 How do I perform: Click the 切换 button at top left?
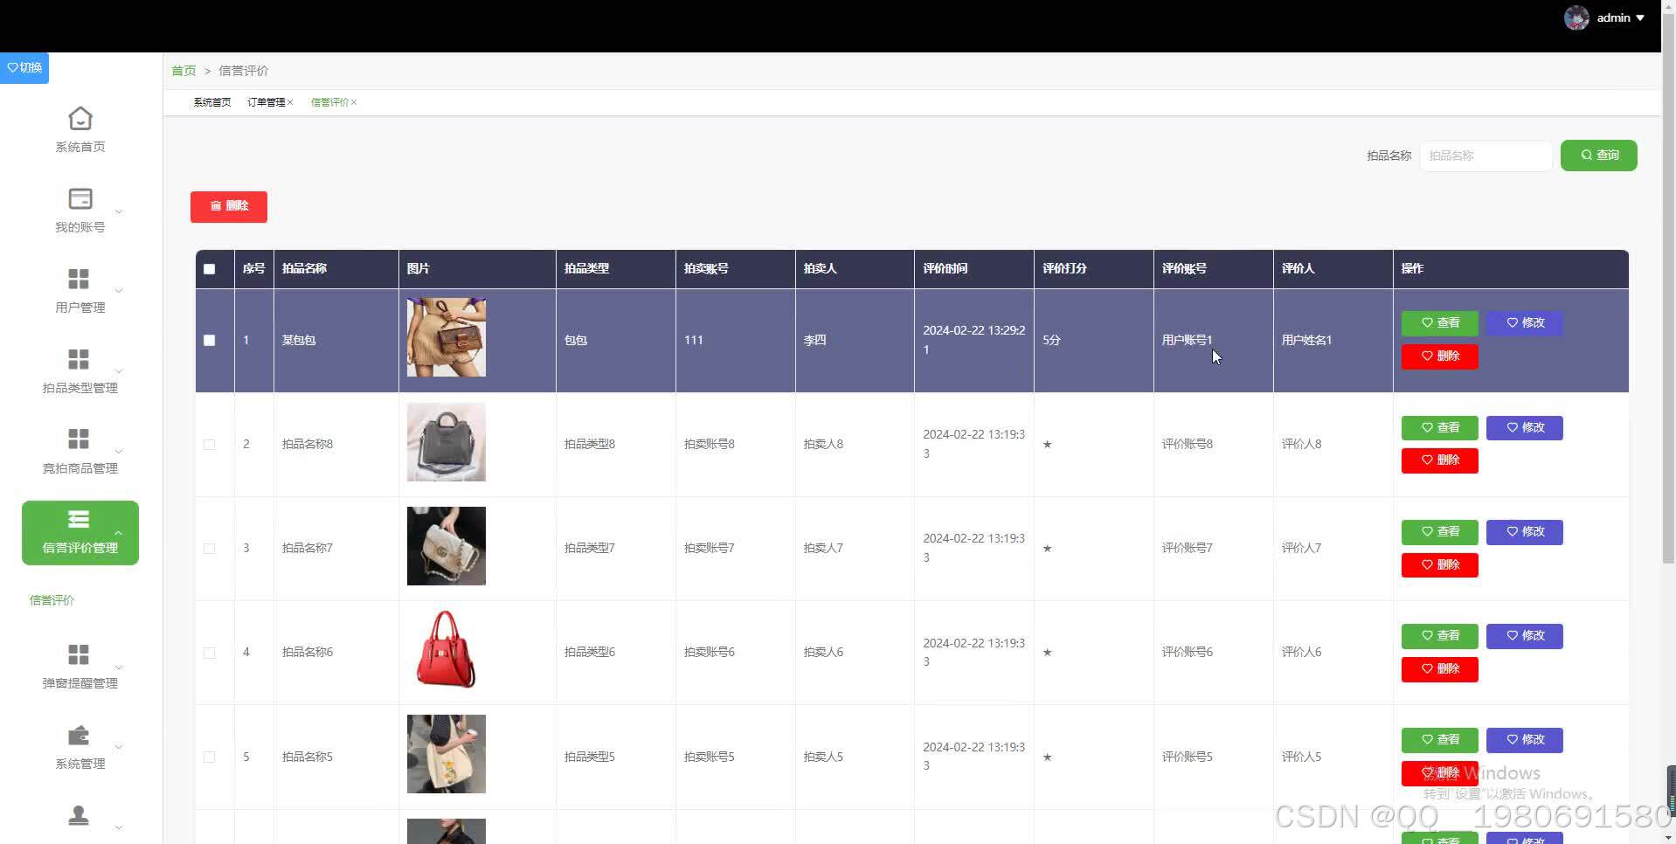pos(24,67)
